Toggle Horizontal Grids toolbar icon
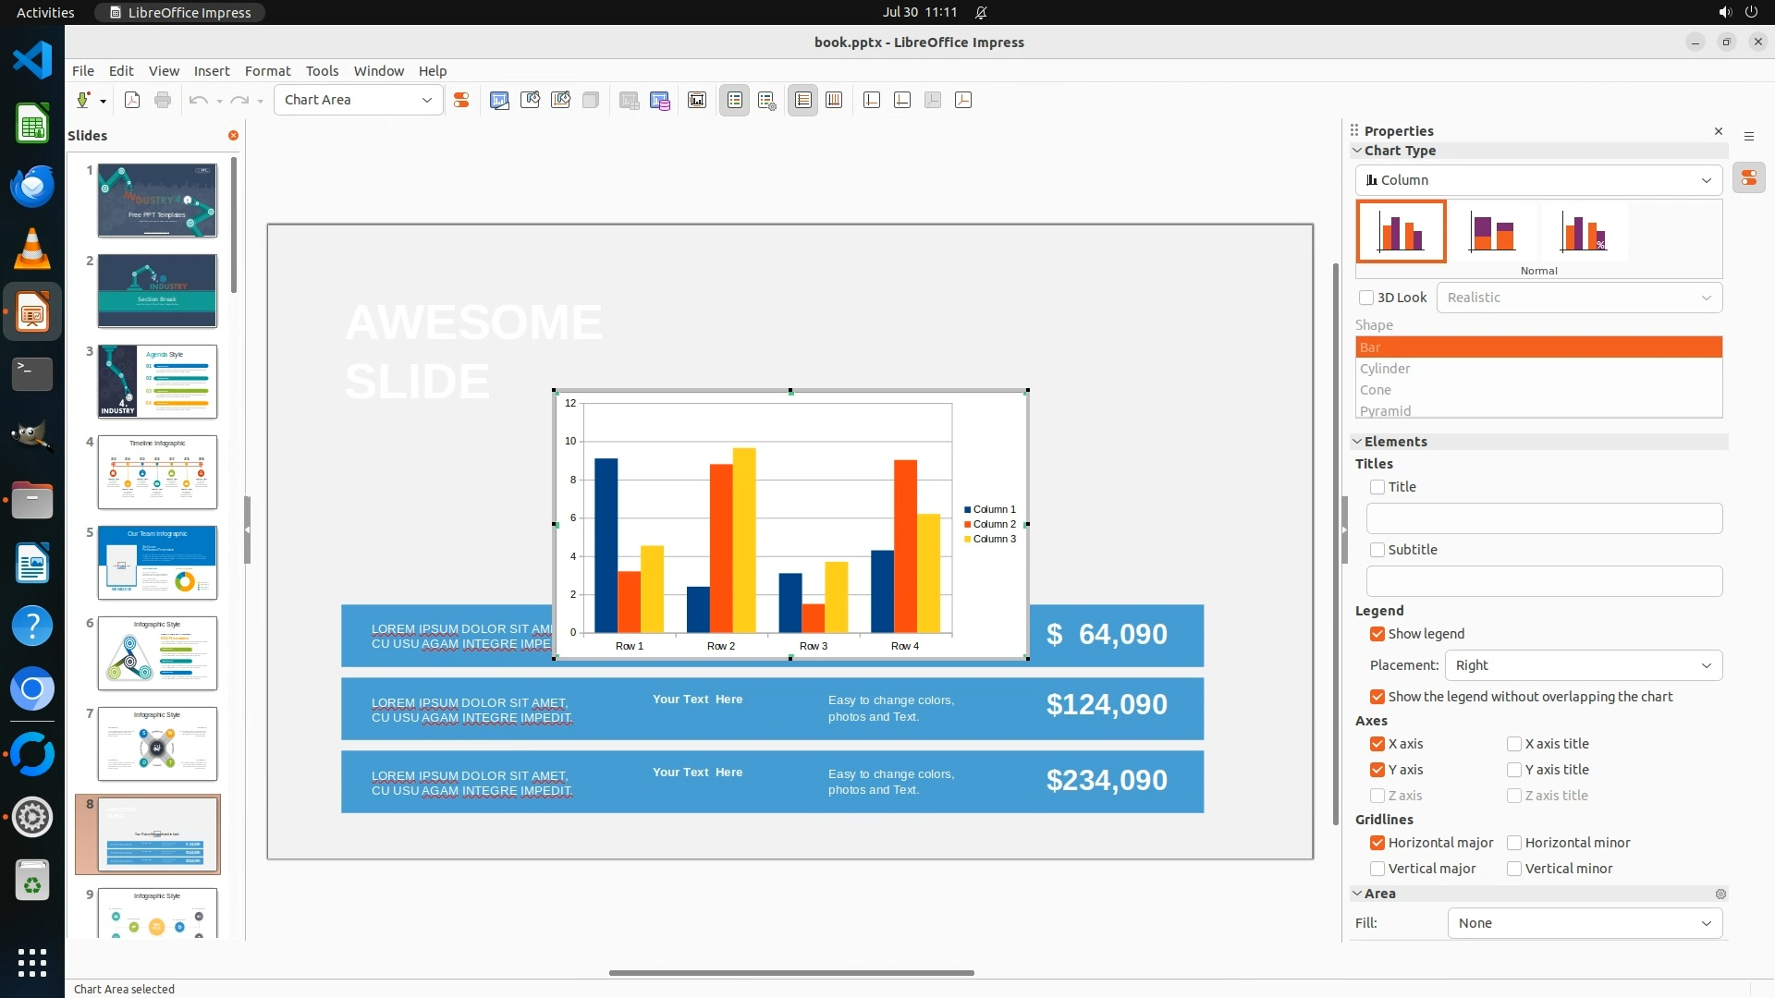The height and width of the screenshot is (998, 1775). coord(802,100)
